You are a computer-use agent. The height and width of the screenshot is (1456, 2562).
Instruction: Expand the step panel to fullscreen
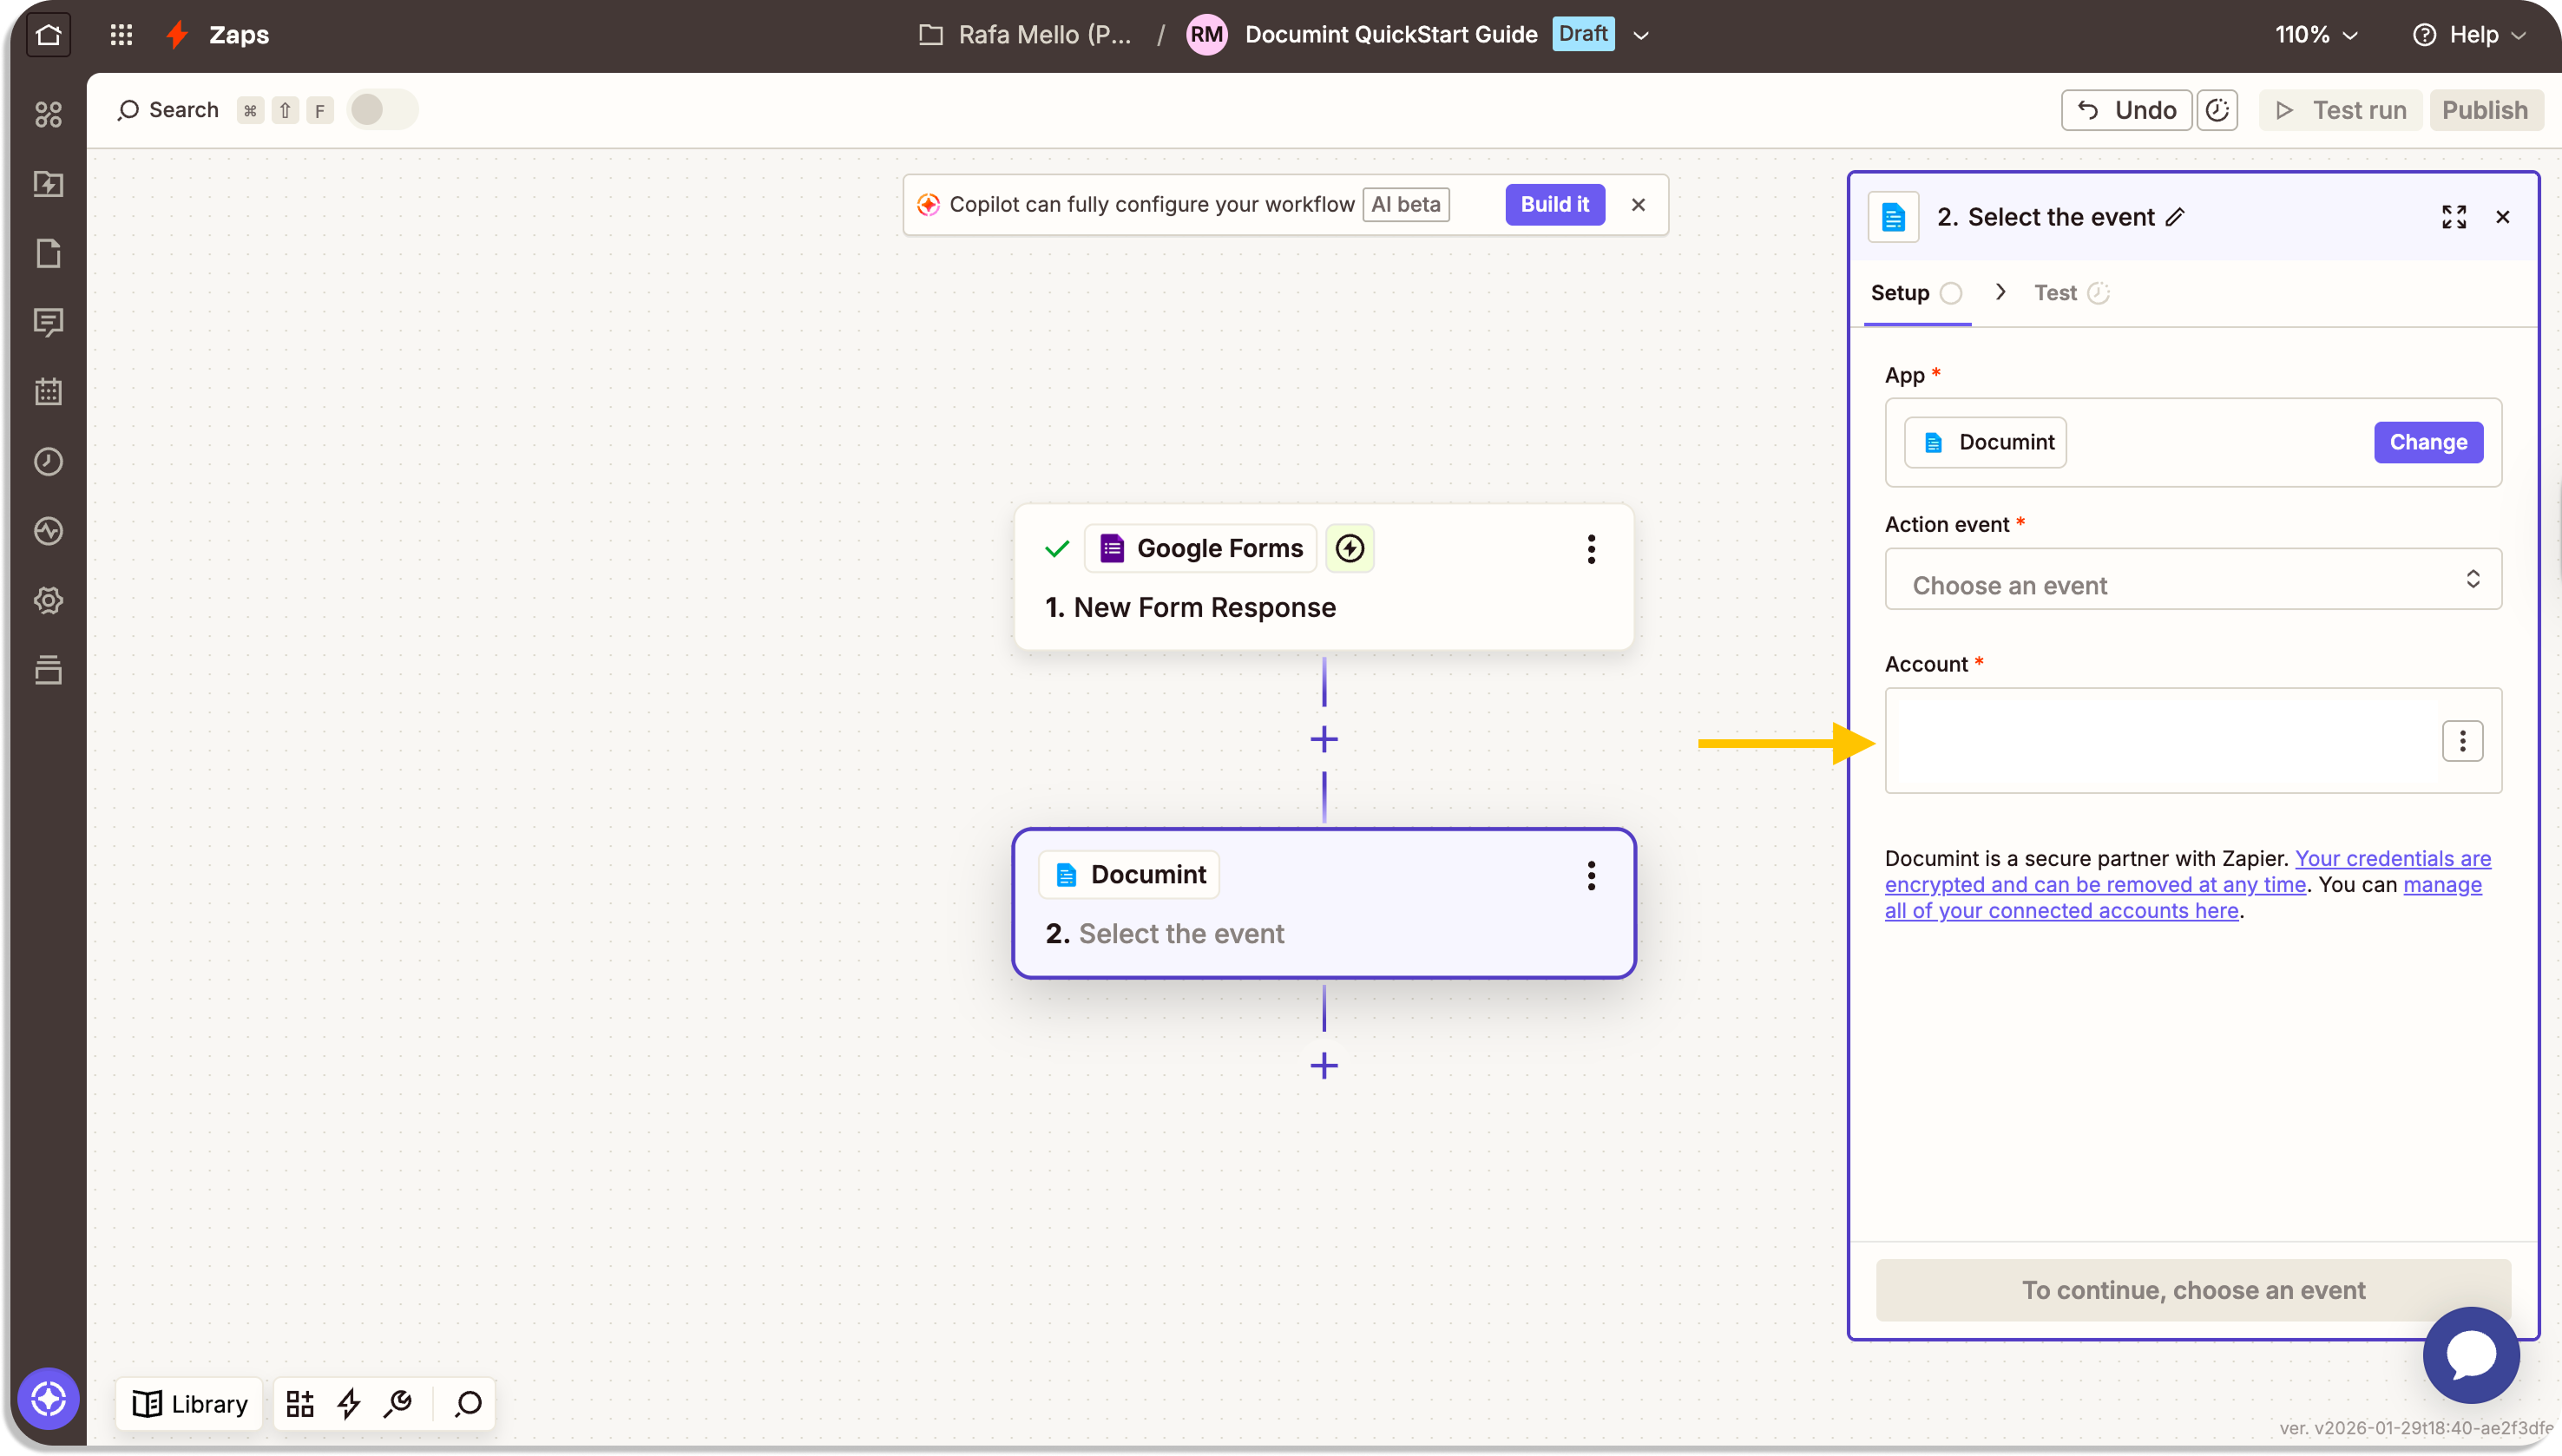click(2453, 217)
